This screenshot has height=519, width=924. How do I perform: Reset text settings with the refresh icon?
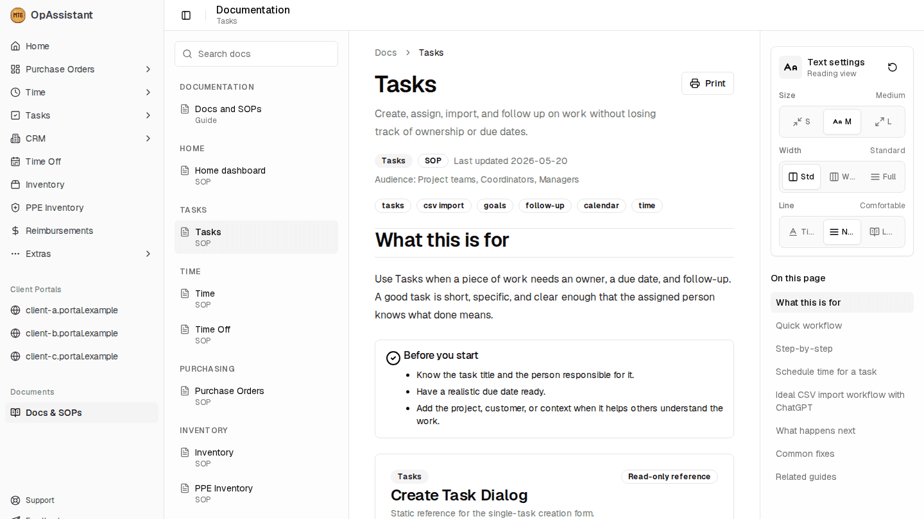893,67
